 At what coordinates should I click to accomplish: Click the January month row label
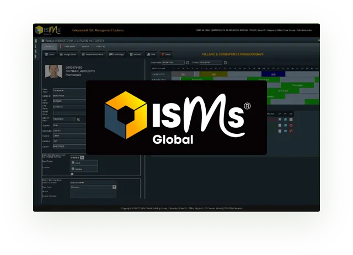click(x=158, y=74)
